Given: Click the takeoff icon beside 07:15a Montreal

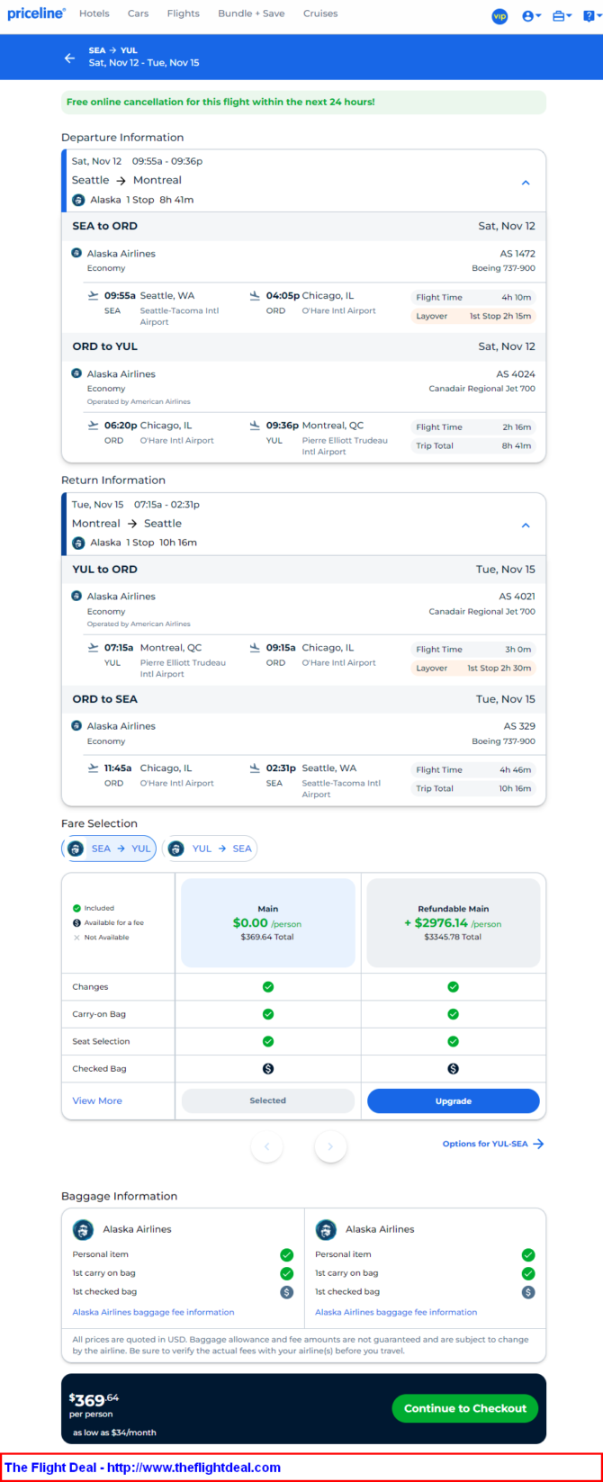Looking at the screenshot, I should click(93, 648).
